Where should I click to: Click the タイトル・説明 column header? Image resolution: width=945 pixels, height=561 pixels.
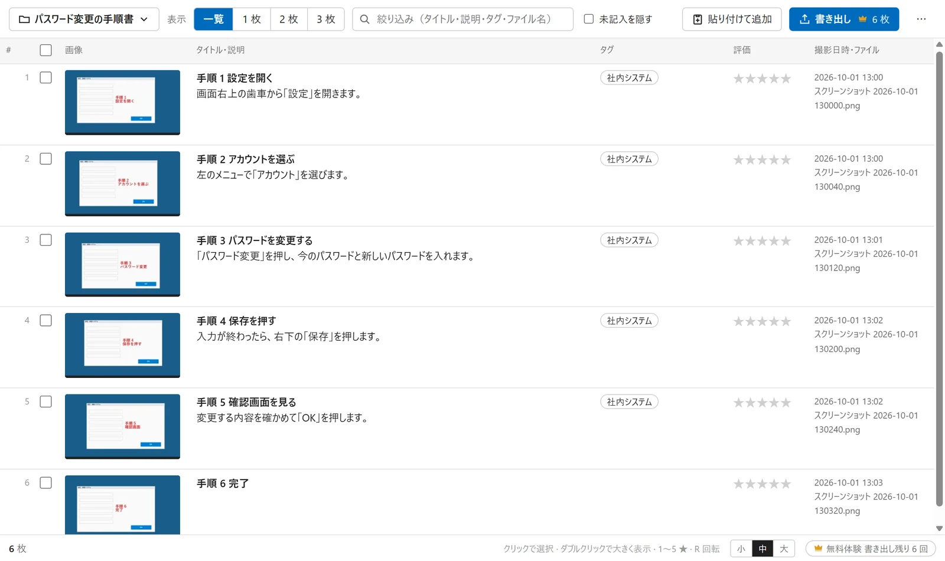[x=220, y=50]
